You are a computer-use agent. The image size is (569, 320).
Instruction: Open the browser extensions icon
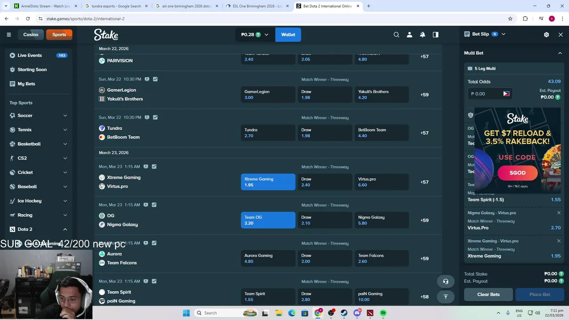pos(525,19)
